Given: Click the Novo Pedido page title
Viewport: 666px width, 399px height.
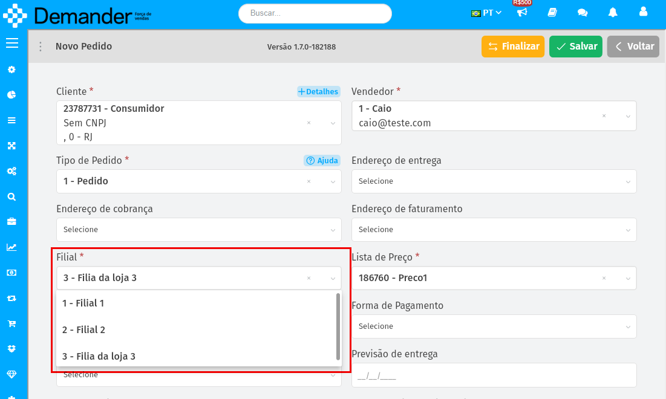Looking at the screenshot, I should click(x=83, y=47).
